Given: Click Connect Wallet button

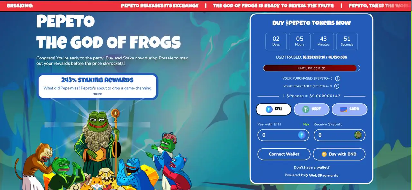Looking at the screenshot, I should [284, 154].
